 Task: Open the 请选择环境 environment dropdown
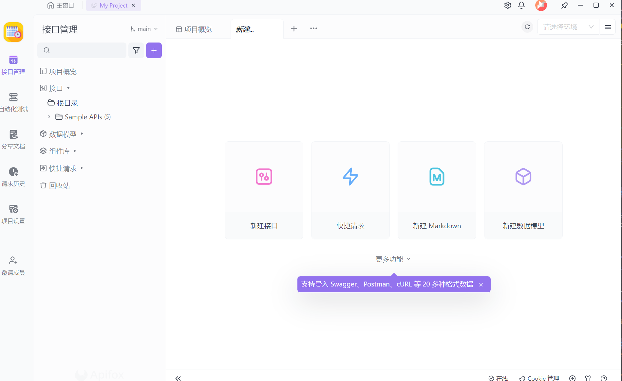[x=568, y=27]
